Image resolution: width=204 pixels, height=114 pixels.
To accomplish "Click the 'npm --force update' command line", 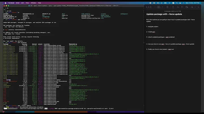I will point(24,106).
